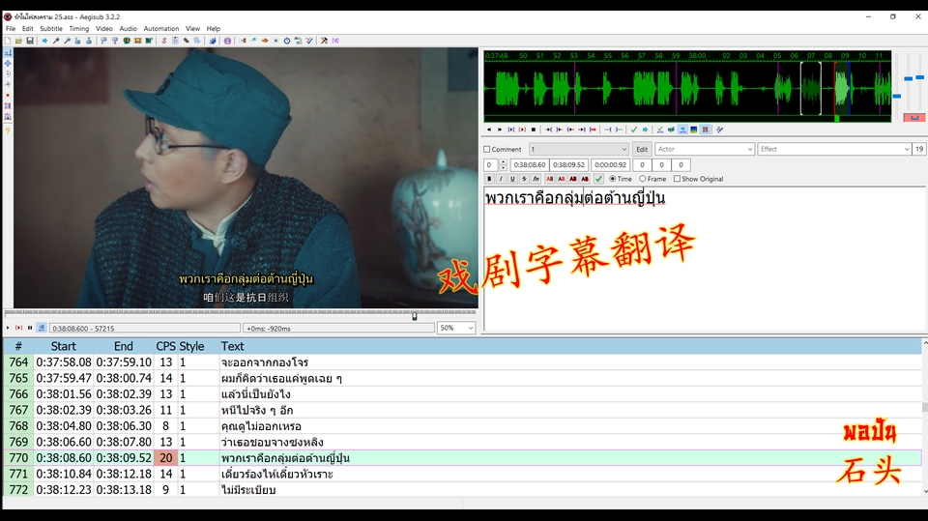Click the audio vertical zoom slider
The width and height of the screenshot is (928, 521).
(x=909, y=78)
